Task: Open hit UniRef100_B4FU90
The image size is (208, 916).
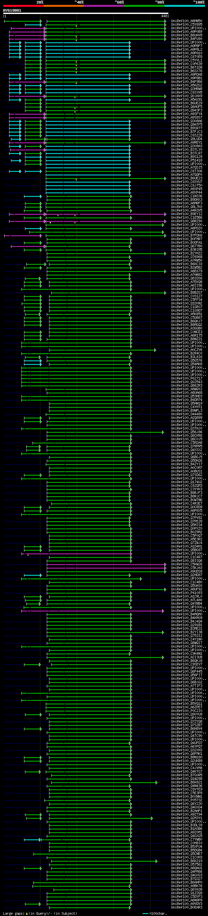Action: (187, 39)
